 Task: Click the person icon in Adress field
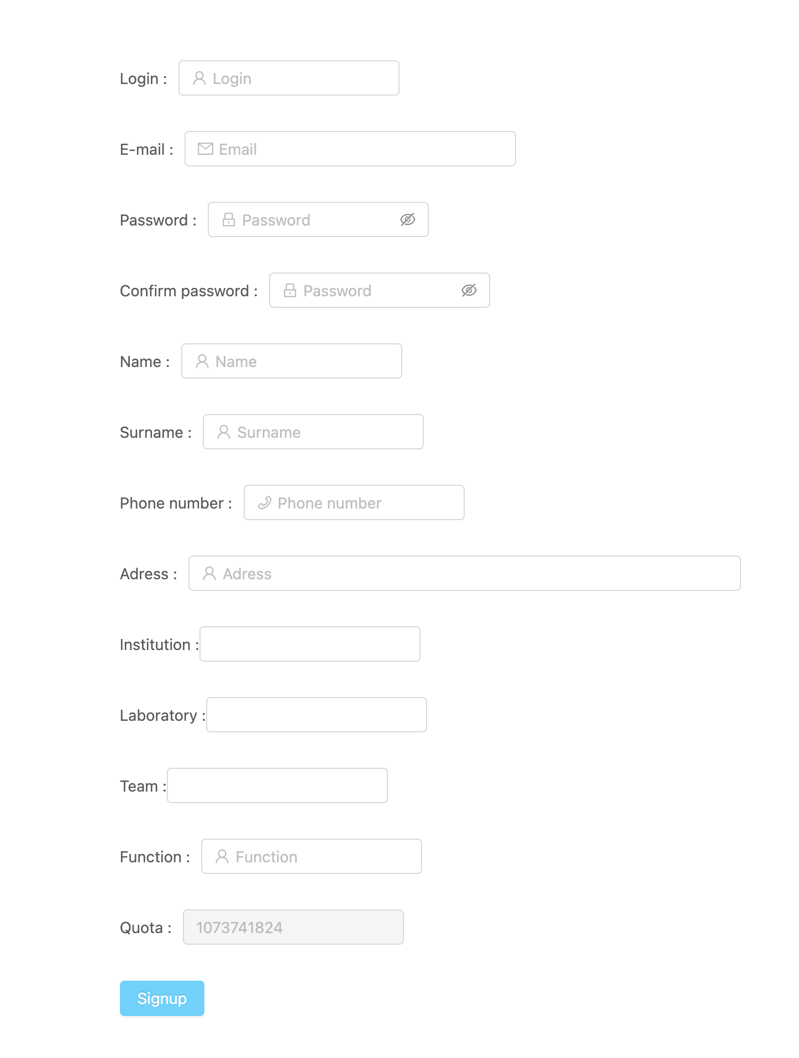point(209,573)
